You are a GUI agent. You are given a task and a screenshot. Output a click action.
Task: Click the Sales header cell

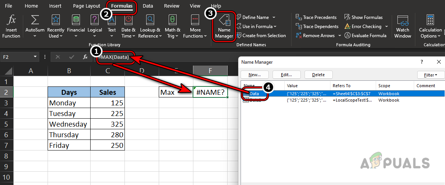point(108,92)
